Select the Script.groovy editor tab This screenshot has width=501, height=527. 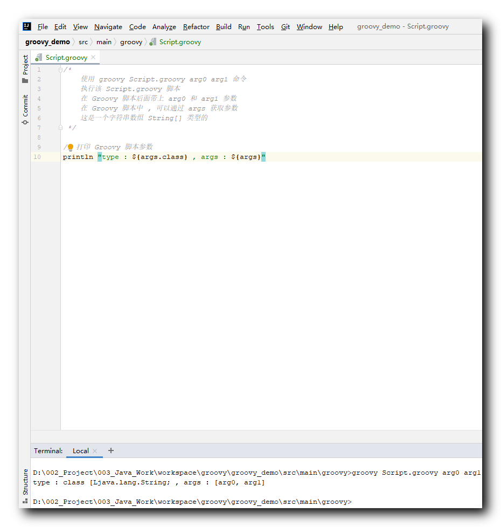66,58
